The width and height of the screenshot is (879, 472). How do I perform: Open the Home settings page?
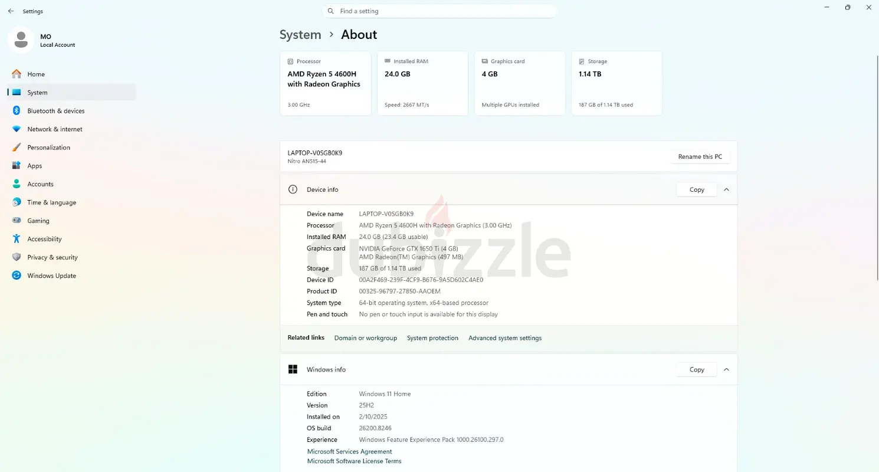[x=71, y=74]
